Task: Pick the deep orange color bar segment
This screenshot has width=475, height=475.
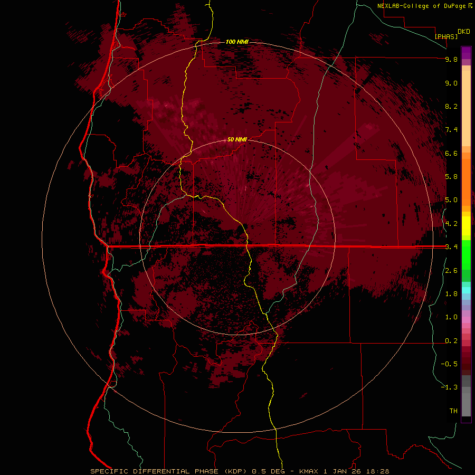Action: pyautogui.click(x=466, y=182)
